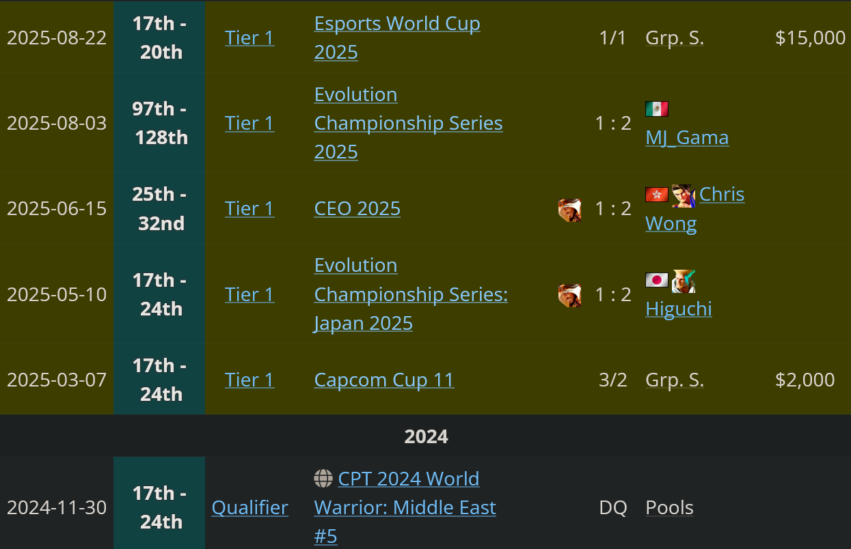Click the character icon in CEO 2025 row

[x=570, y=210]
